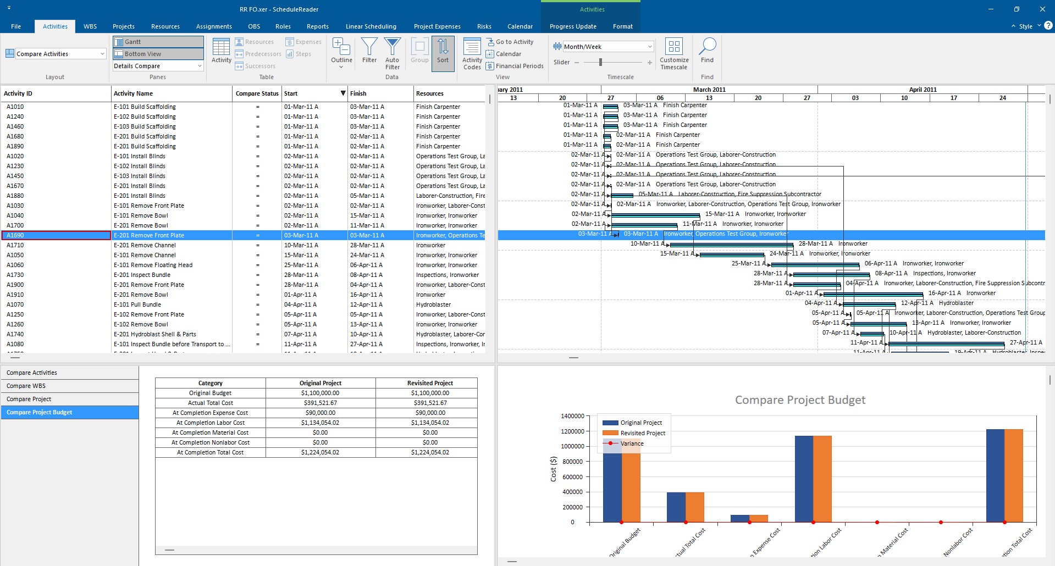Switch to the Risks tab
1055x566 pixels.
(484, 26)
